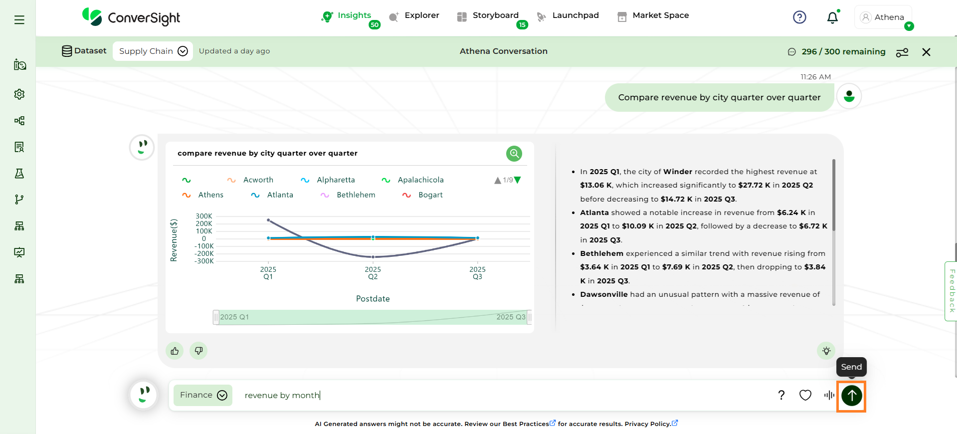Open the Best Practices link
This screenshot has width=957, height=434.
click(526, 424)
